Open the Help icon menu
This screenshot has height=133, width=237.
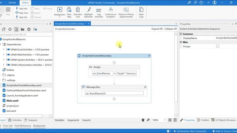[201, 3]
